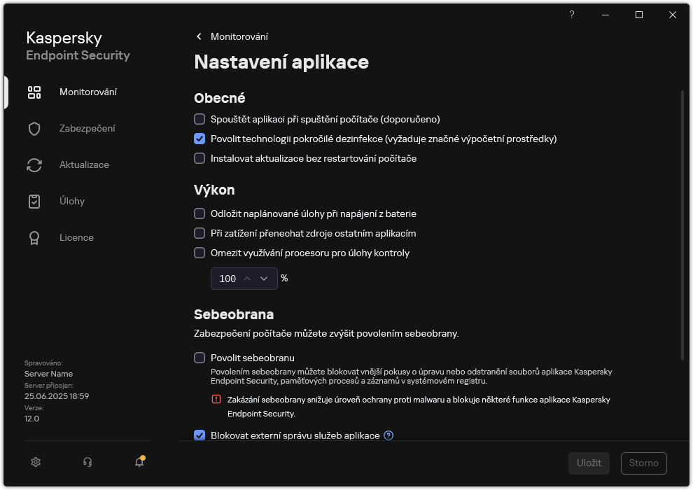Click the help icon next to Blokovat externí správu

click(388, 435)
